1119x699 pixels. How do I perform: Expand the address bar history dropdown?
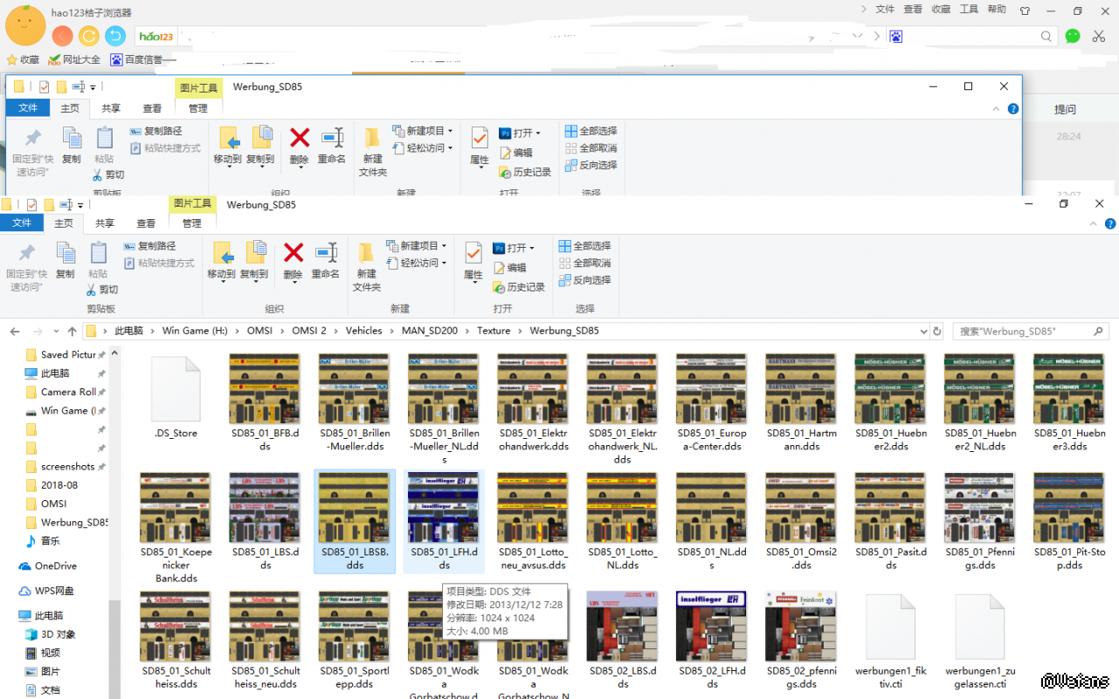point(923,332)
